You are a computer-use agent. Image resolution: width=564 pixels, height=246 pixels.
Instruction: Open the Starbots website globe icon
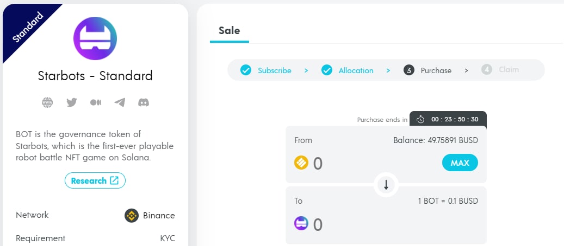click(x=47, y=102)
